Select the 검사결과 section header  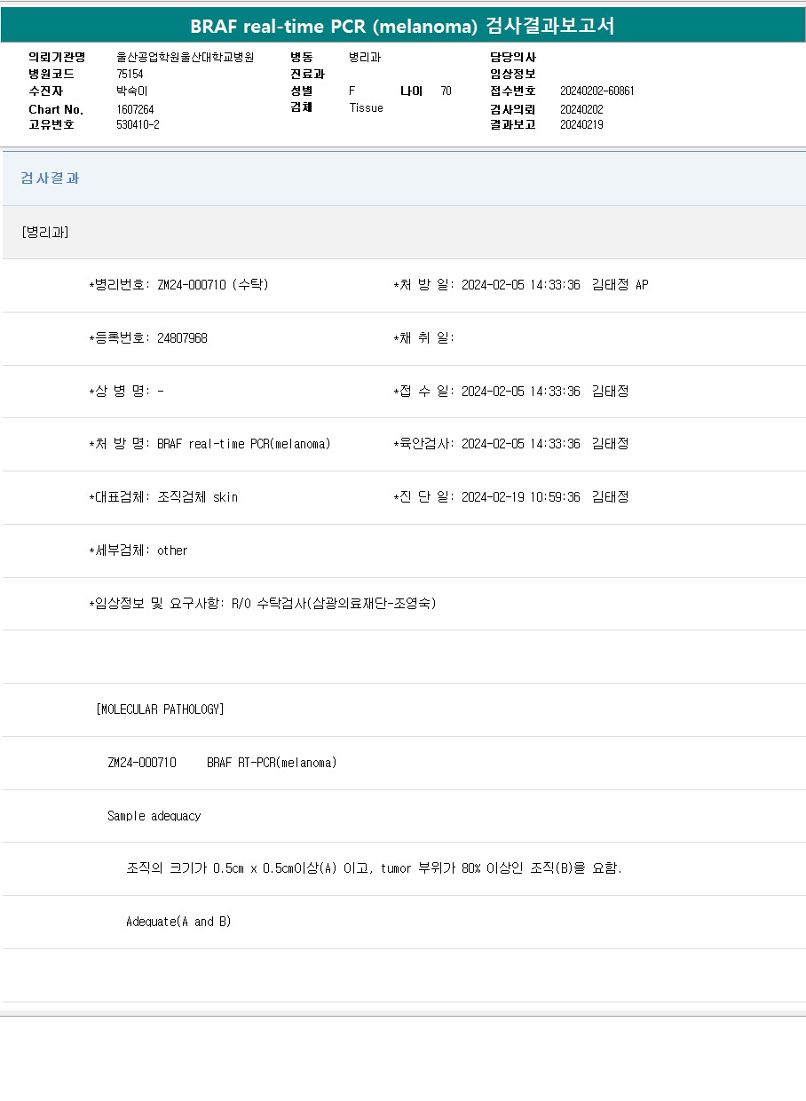coord(51,178)
